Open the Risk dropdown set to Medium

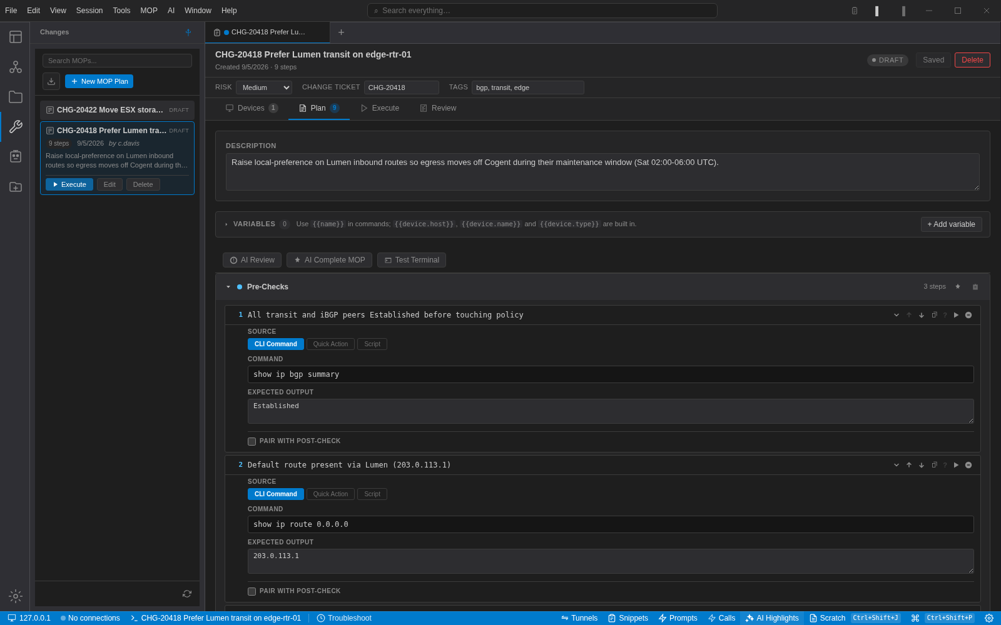pyautogui.click(x=264, y=87)
